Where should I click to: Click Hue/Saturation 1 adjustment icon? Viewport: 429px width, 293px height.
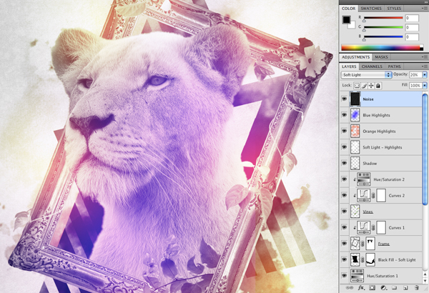tap(357, 276)
